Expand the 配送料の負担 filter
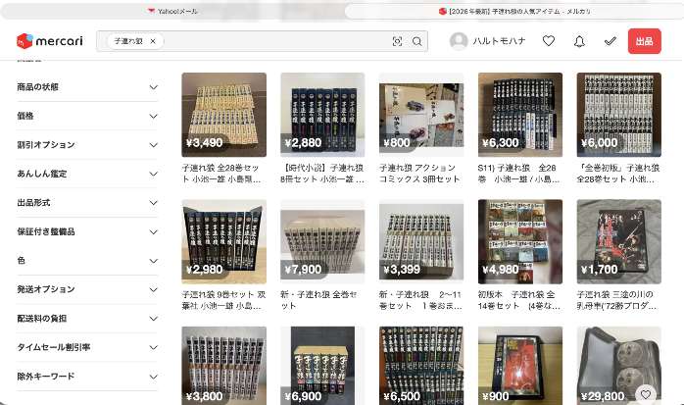The height and width of the screenshot is (405, 684). 87,318
